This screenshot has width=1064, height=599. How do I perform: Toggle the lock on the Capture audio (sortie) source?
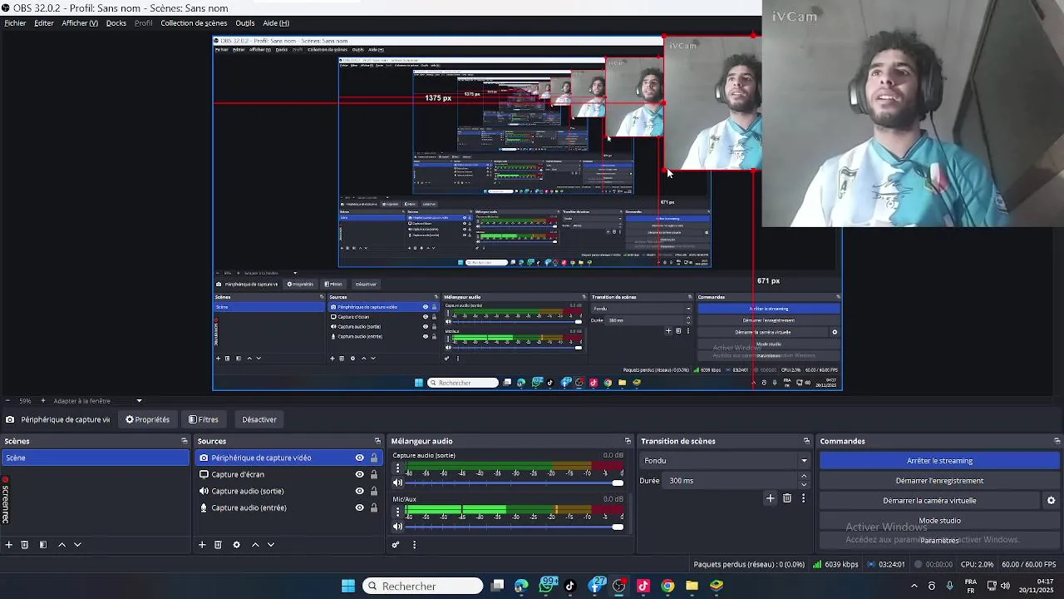(x=374, y=491)
